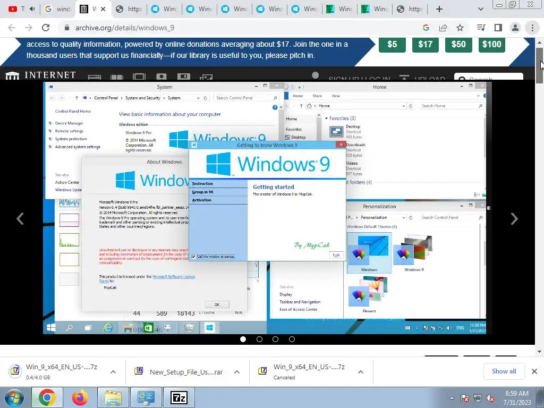The image size is (544, 408).
Task: Open the Chrome profile menu
Action: (515, 28)
